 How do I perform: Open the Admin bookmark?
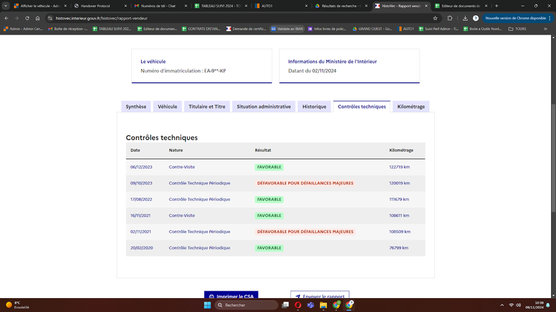(x=23, y=28)
